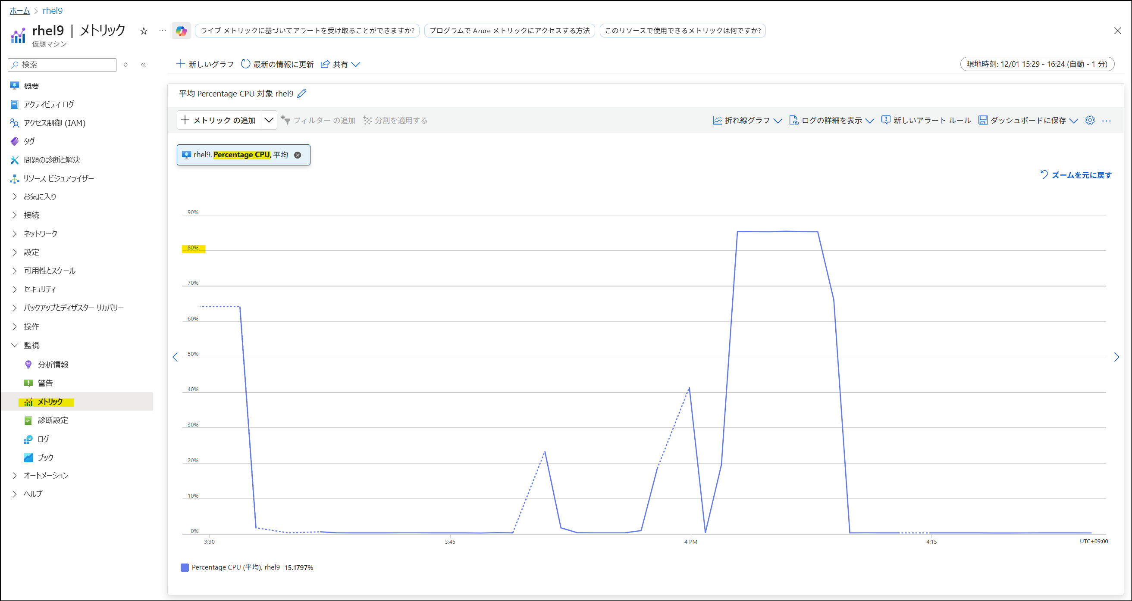Click the up/down sort arrows by search
This screenshot has width=1132, height=601.
pos(125,65)
